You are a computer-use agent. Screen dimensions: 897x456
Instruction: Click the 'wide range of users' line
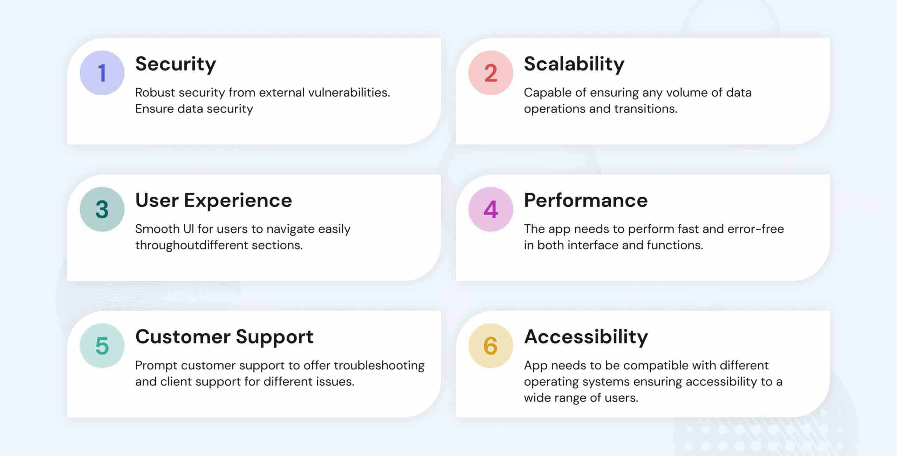[581, 398]
